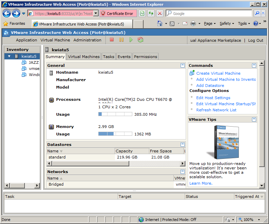Screen dimensions: 269x224
Task: Click the Virtual Appliance Marketplace link
Action: (x=215, y=40)
